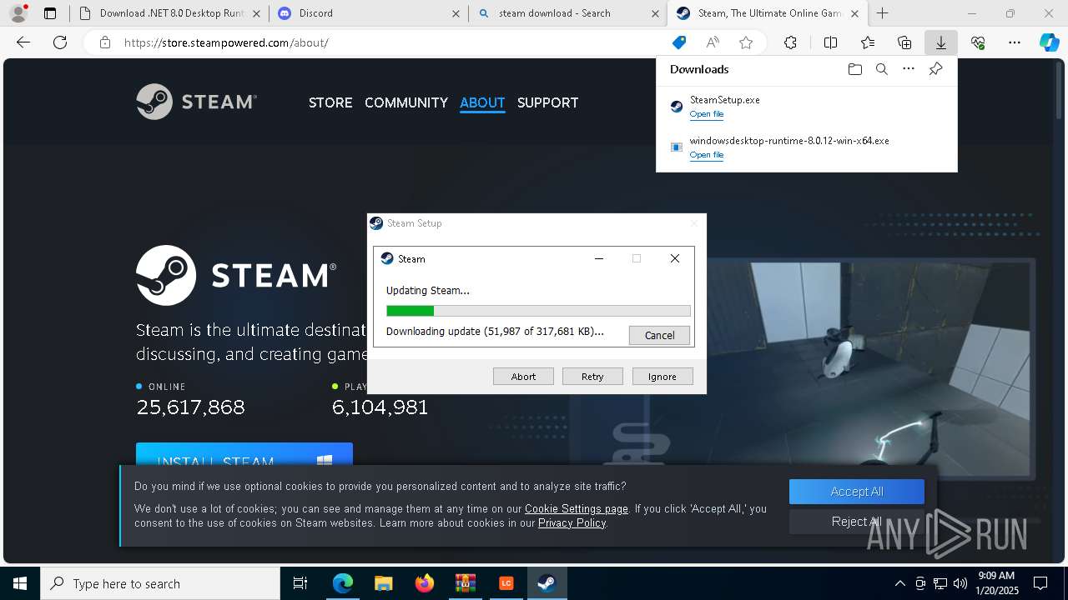The height and width of the screenshot is (600, 1068).
Task: Minimize the Steam updater window
Action: (x=598, y=258)
